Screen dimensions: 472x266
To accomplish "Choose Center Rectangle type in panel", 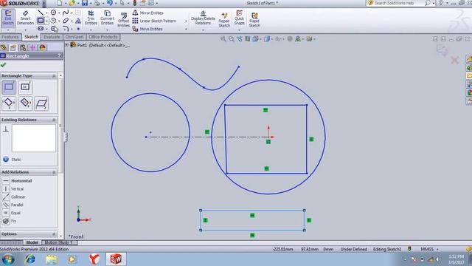I will (x=25, y=87).
